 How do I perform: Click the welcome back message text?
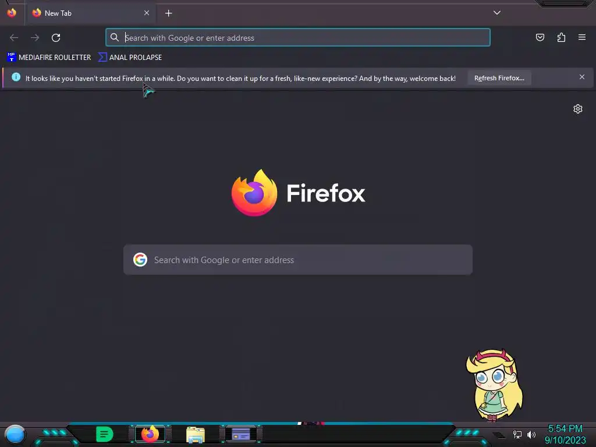(x=240, y=79)
